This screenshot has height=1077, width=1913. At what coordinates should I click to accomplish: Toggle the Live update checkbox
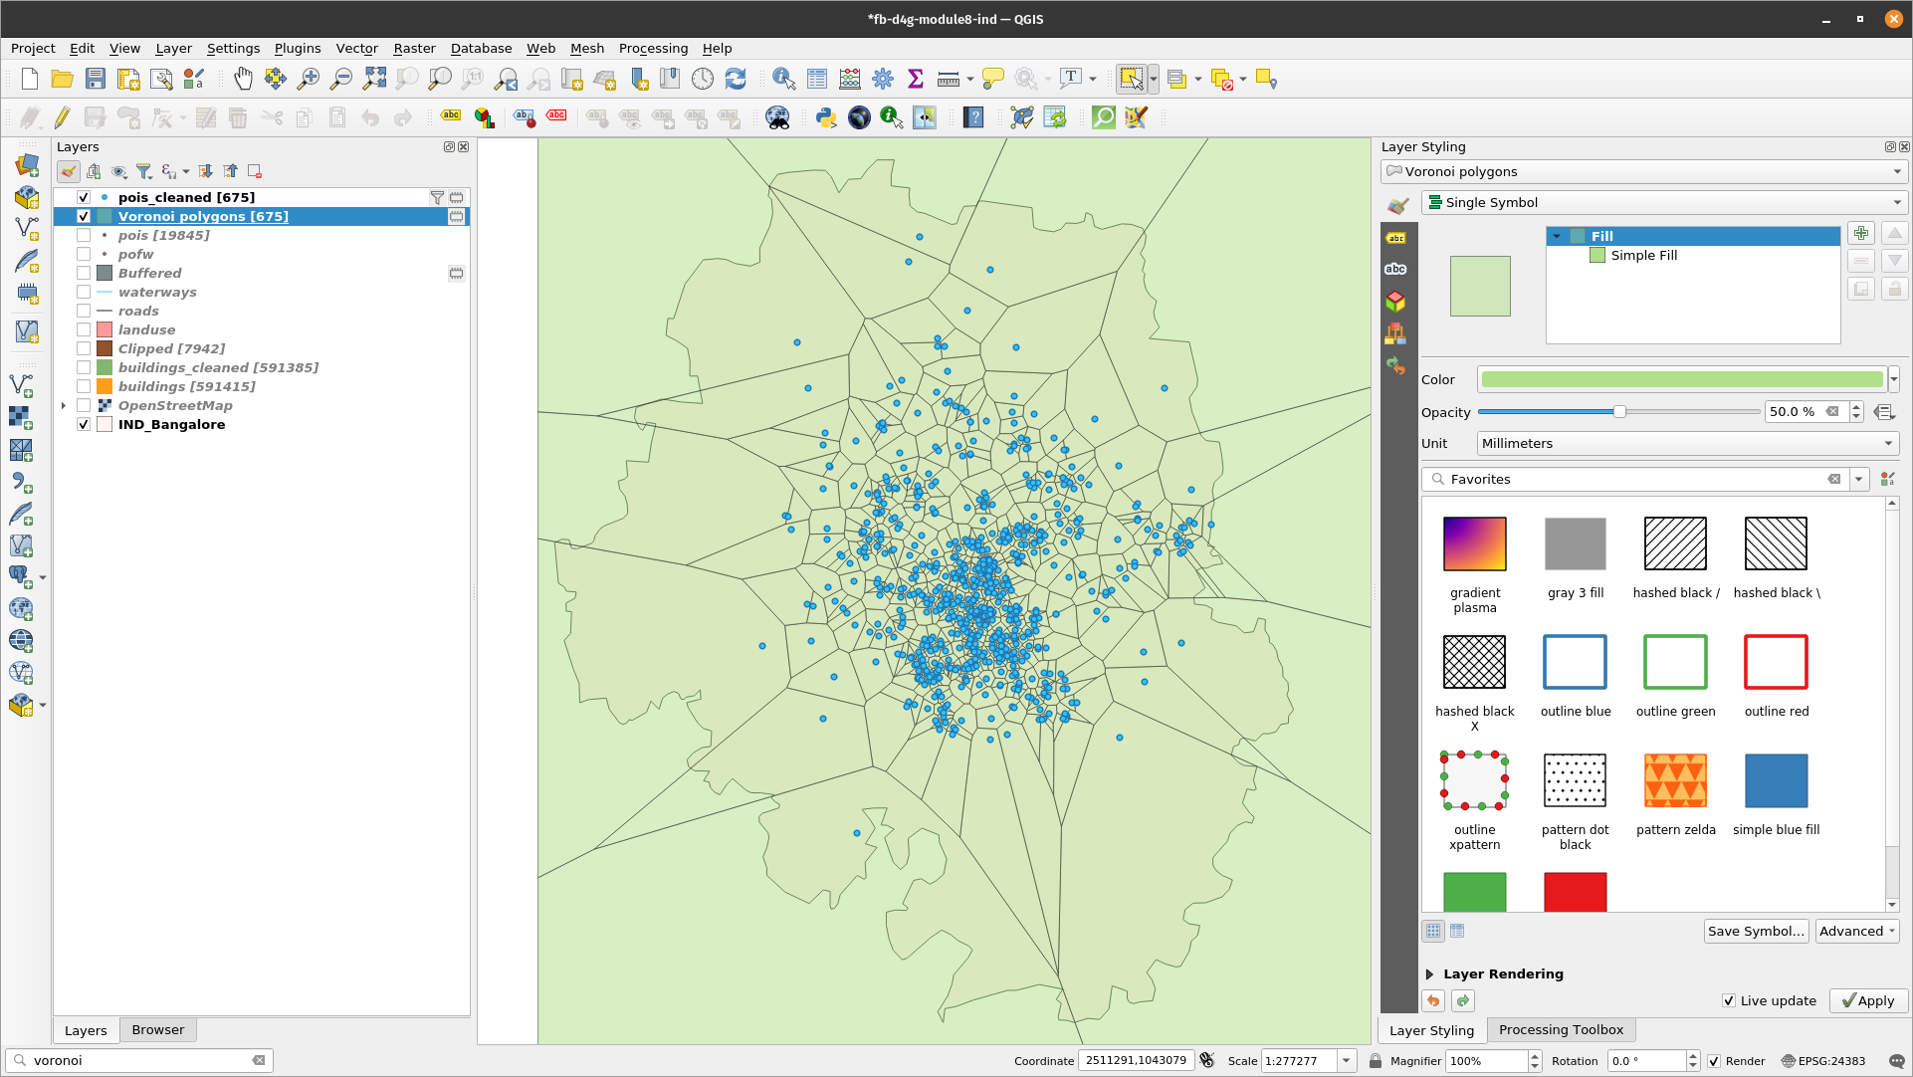pos(1729,1000)
